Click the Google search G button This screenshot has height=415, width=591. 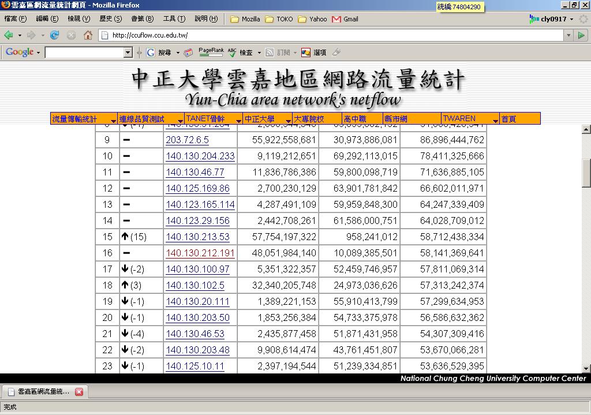151,53
